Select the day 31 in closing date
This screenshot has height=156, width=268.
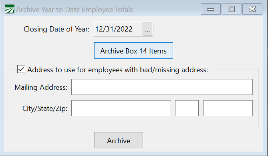tap(110, 29)
